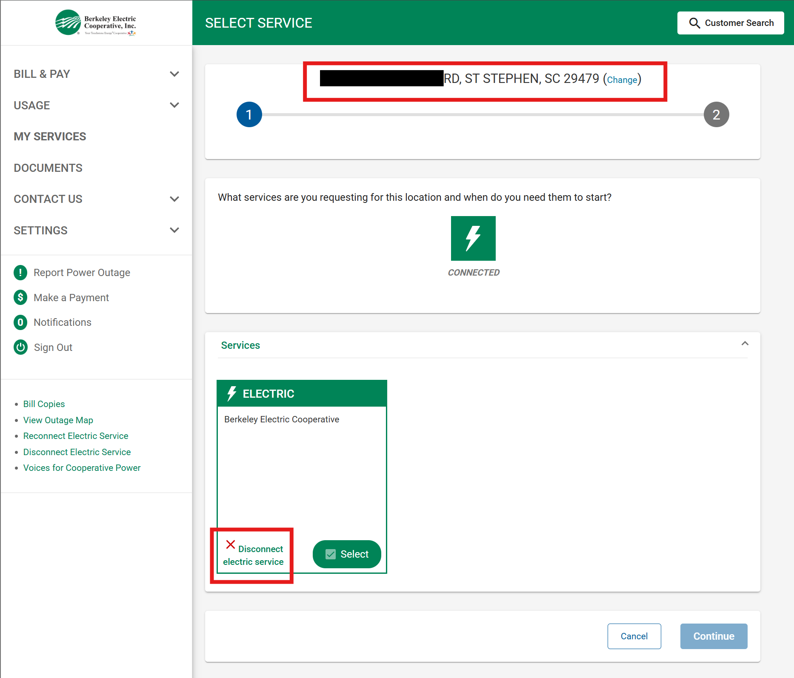Screen dimensions: 794x678
Task: Click the services request question text
Action: click(x=415, y=197)
